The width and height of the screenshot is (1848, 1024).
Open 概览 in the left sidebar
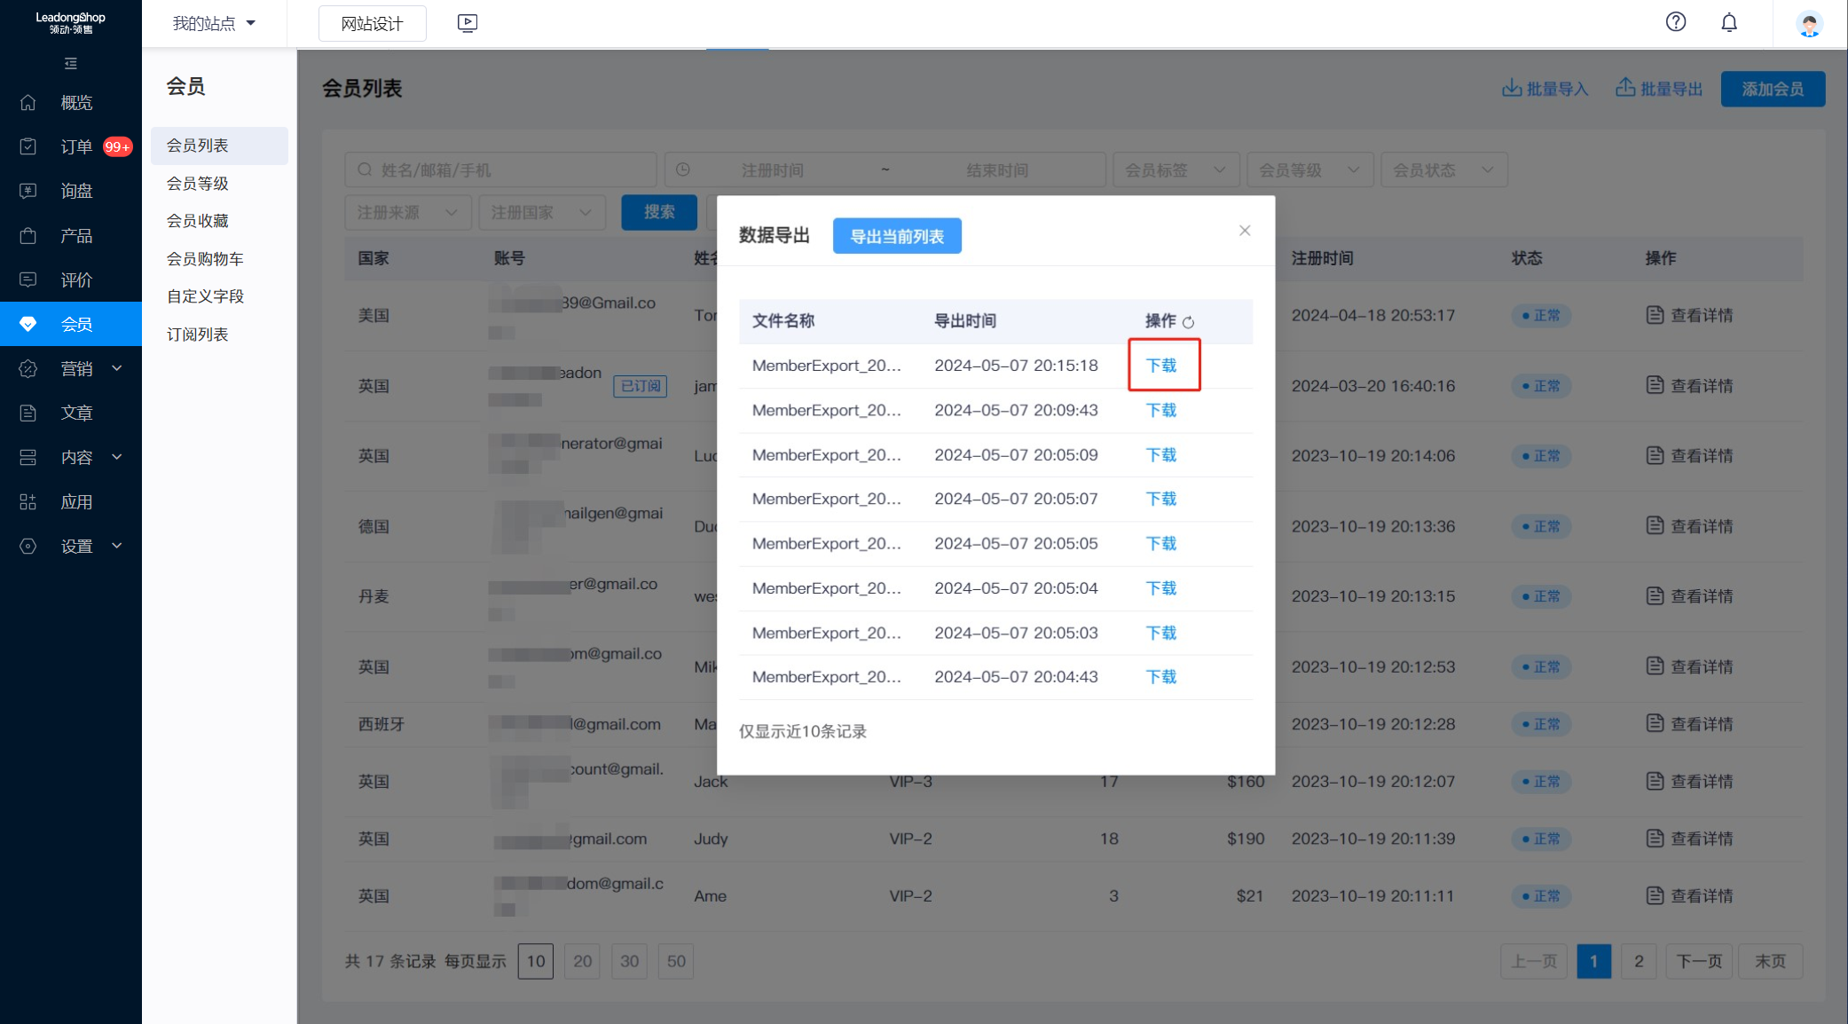point(75,103)
